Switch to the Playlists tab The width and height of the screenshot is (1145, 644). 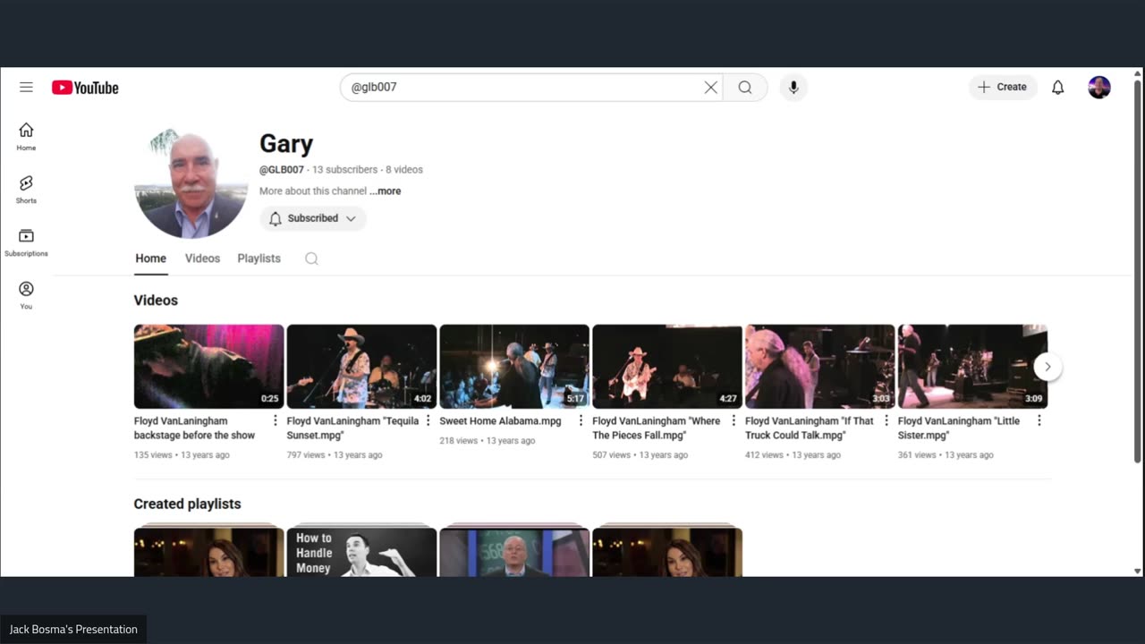(x=259, y=258)
